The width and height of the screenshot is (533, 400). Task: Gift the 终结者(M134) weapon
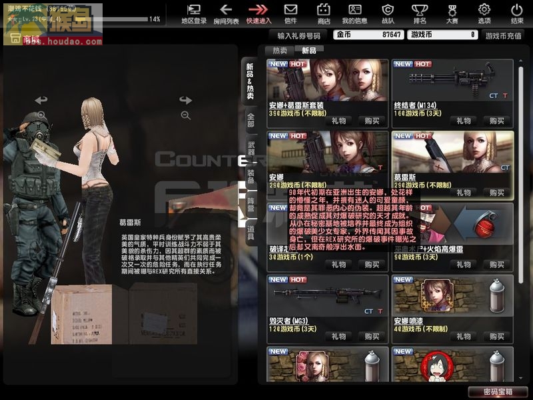pos(464,121)
